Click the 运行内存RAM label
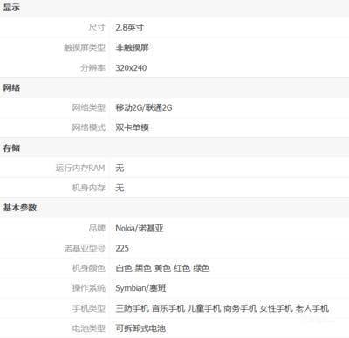Viewport: 349px width, 338px height. point(80,168)
